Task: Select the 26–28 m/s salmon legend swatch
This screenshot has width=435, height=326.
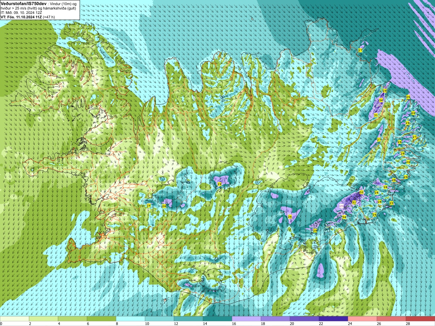Action: coord(391,319)
